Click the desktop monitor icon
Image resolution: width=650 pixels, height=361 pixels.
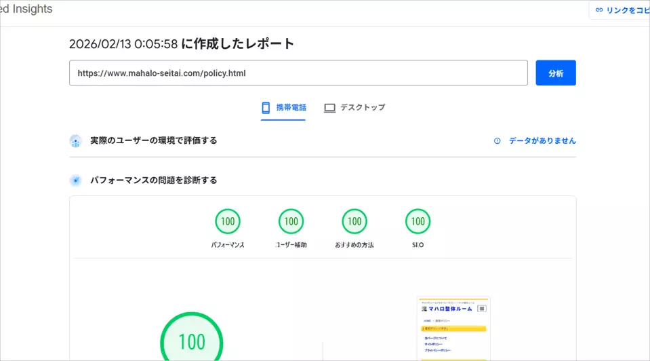329,108
